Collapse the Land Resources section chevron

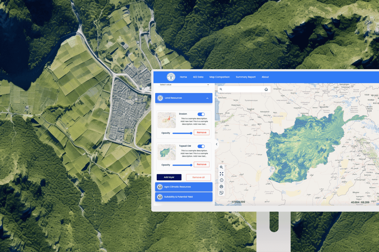pyautogui.click(x=207, y=98)
